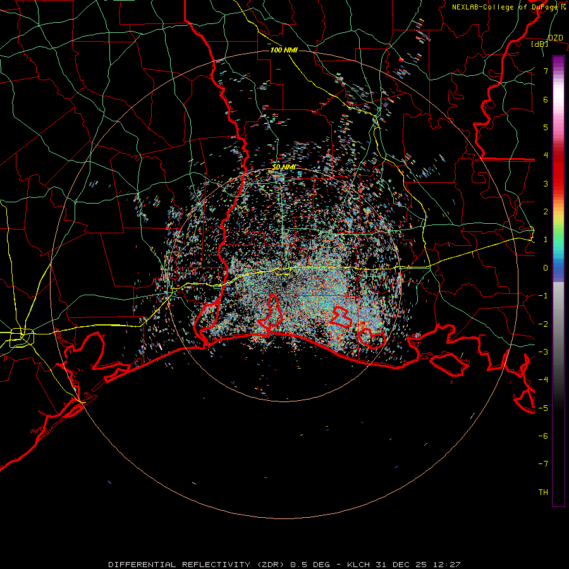This screenshot has width=569, height=569.
Task: Click the 0 value on the color scale
Action: coord(546,268)
